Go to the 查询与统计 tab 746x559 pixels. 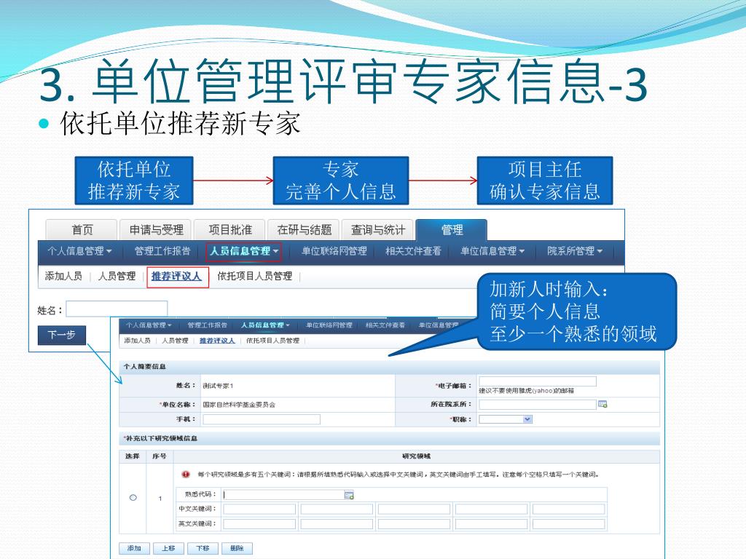pos(377,230)
